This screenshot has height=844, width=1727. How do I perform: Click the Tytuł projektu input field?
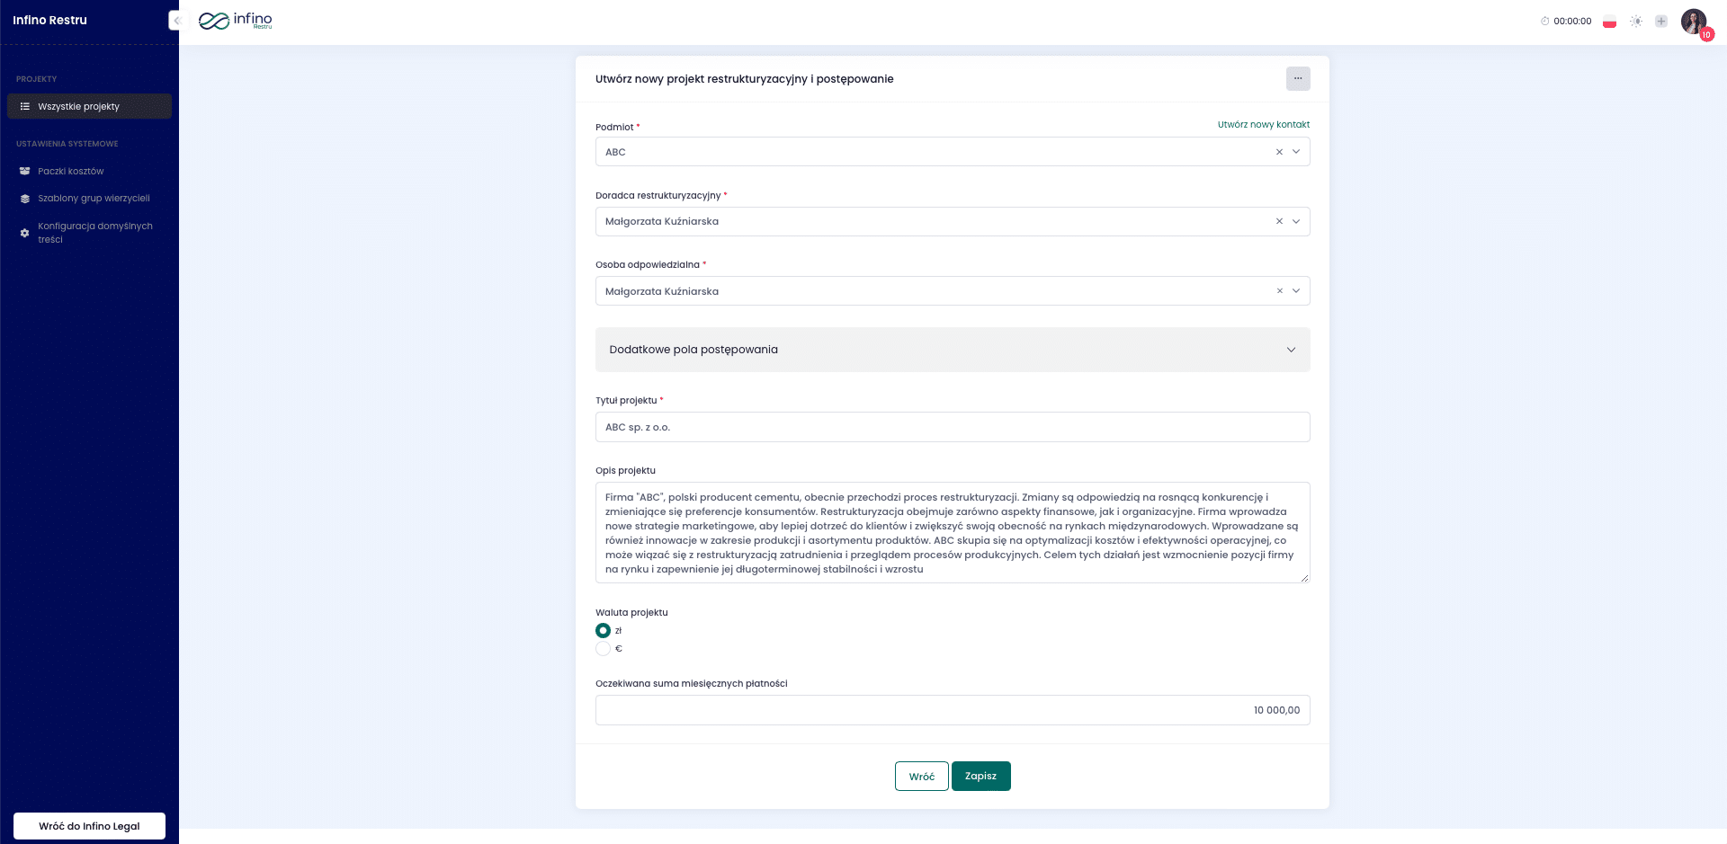tap(952, 427)
